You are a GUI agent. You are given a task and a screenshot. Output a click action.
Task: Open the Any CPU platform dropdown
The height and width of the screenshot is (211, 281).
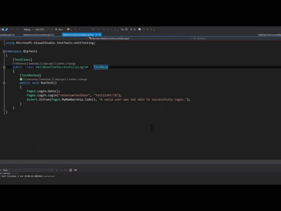(x=44, y=29)
